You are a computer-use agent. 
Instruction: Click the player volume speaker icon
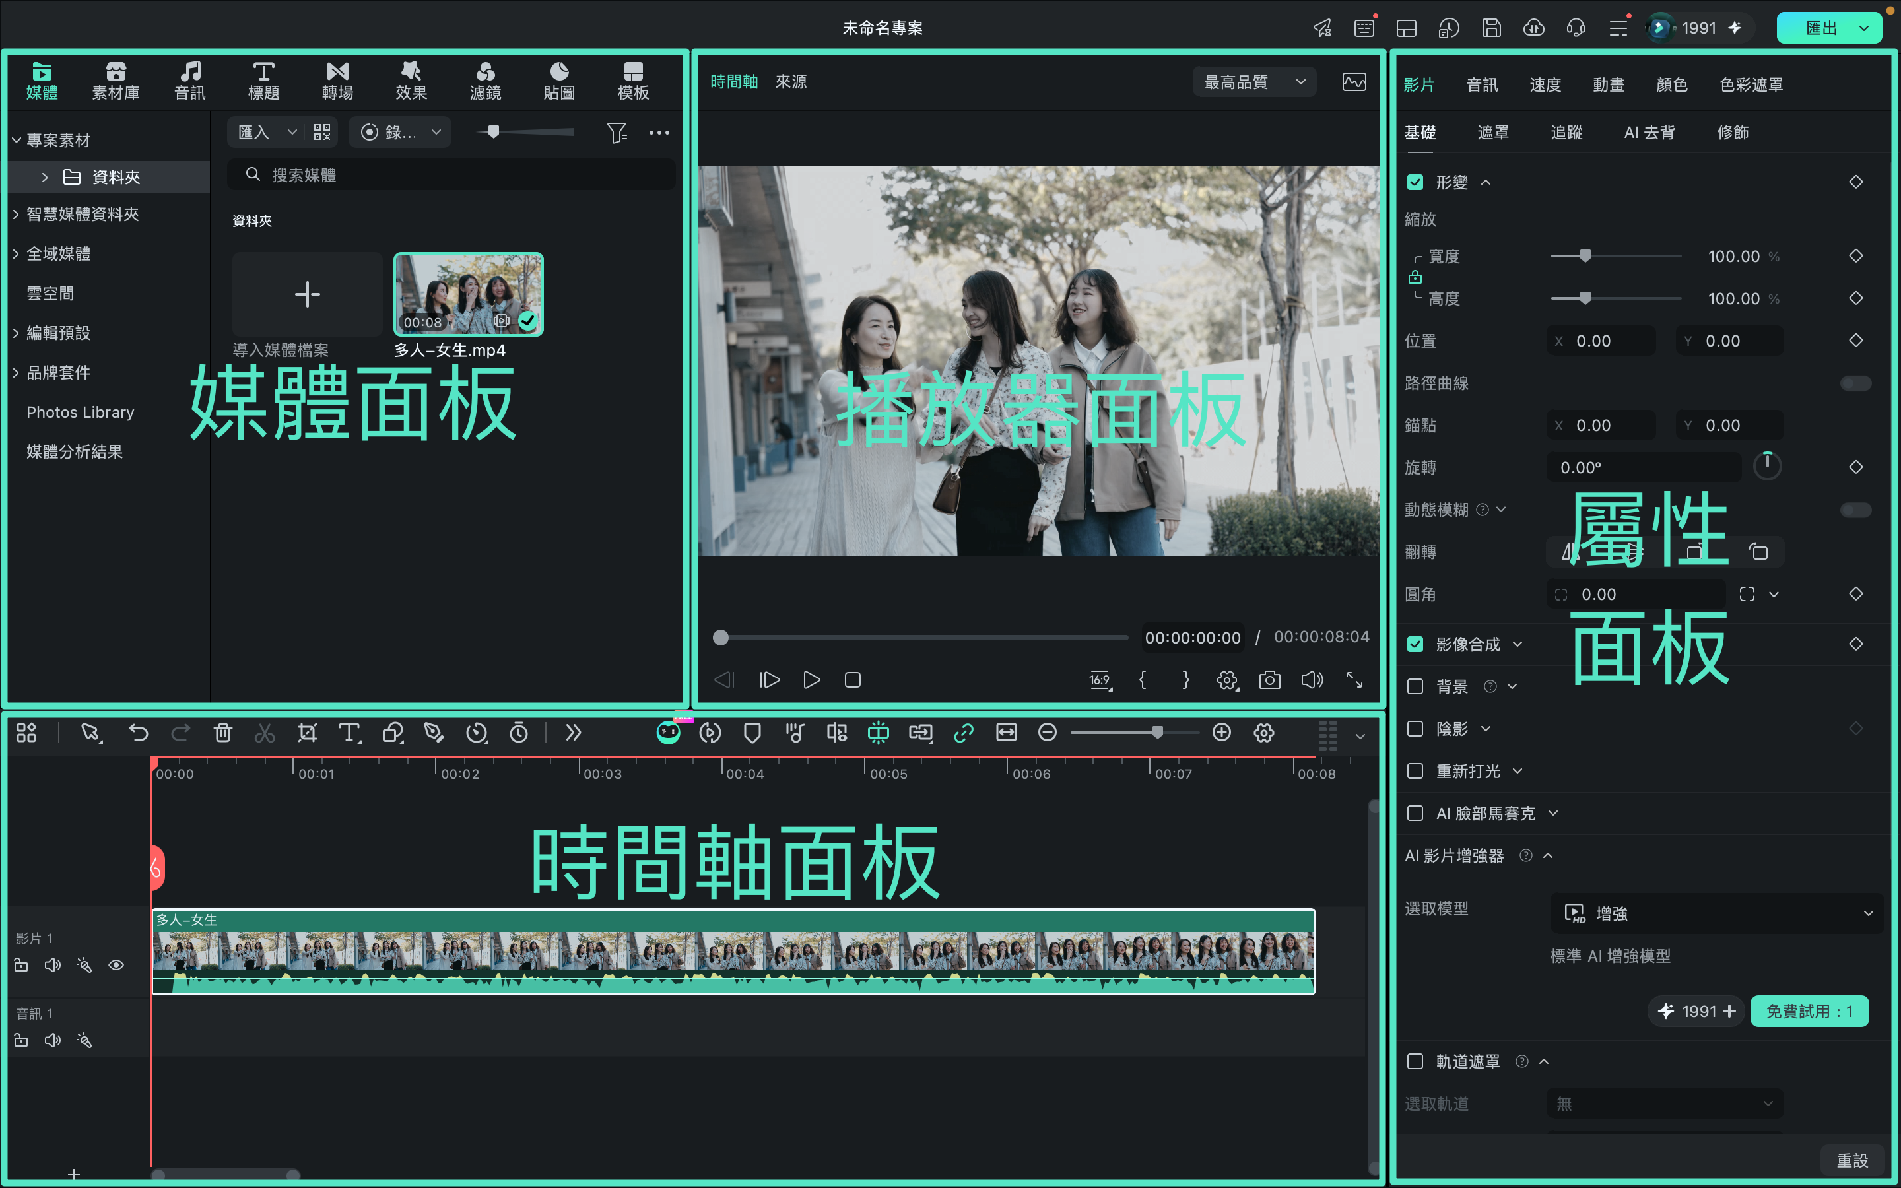1311,680
